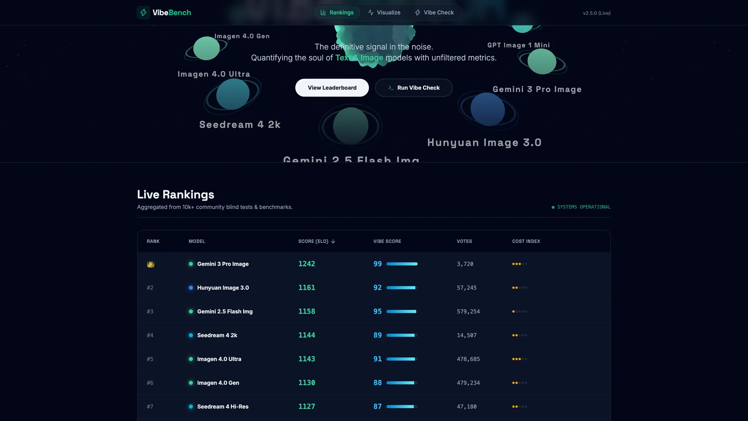Open the Vibe Check tab
Image resolution: width=748 pixels, height=421 pixels.
click(434, 12)
